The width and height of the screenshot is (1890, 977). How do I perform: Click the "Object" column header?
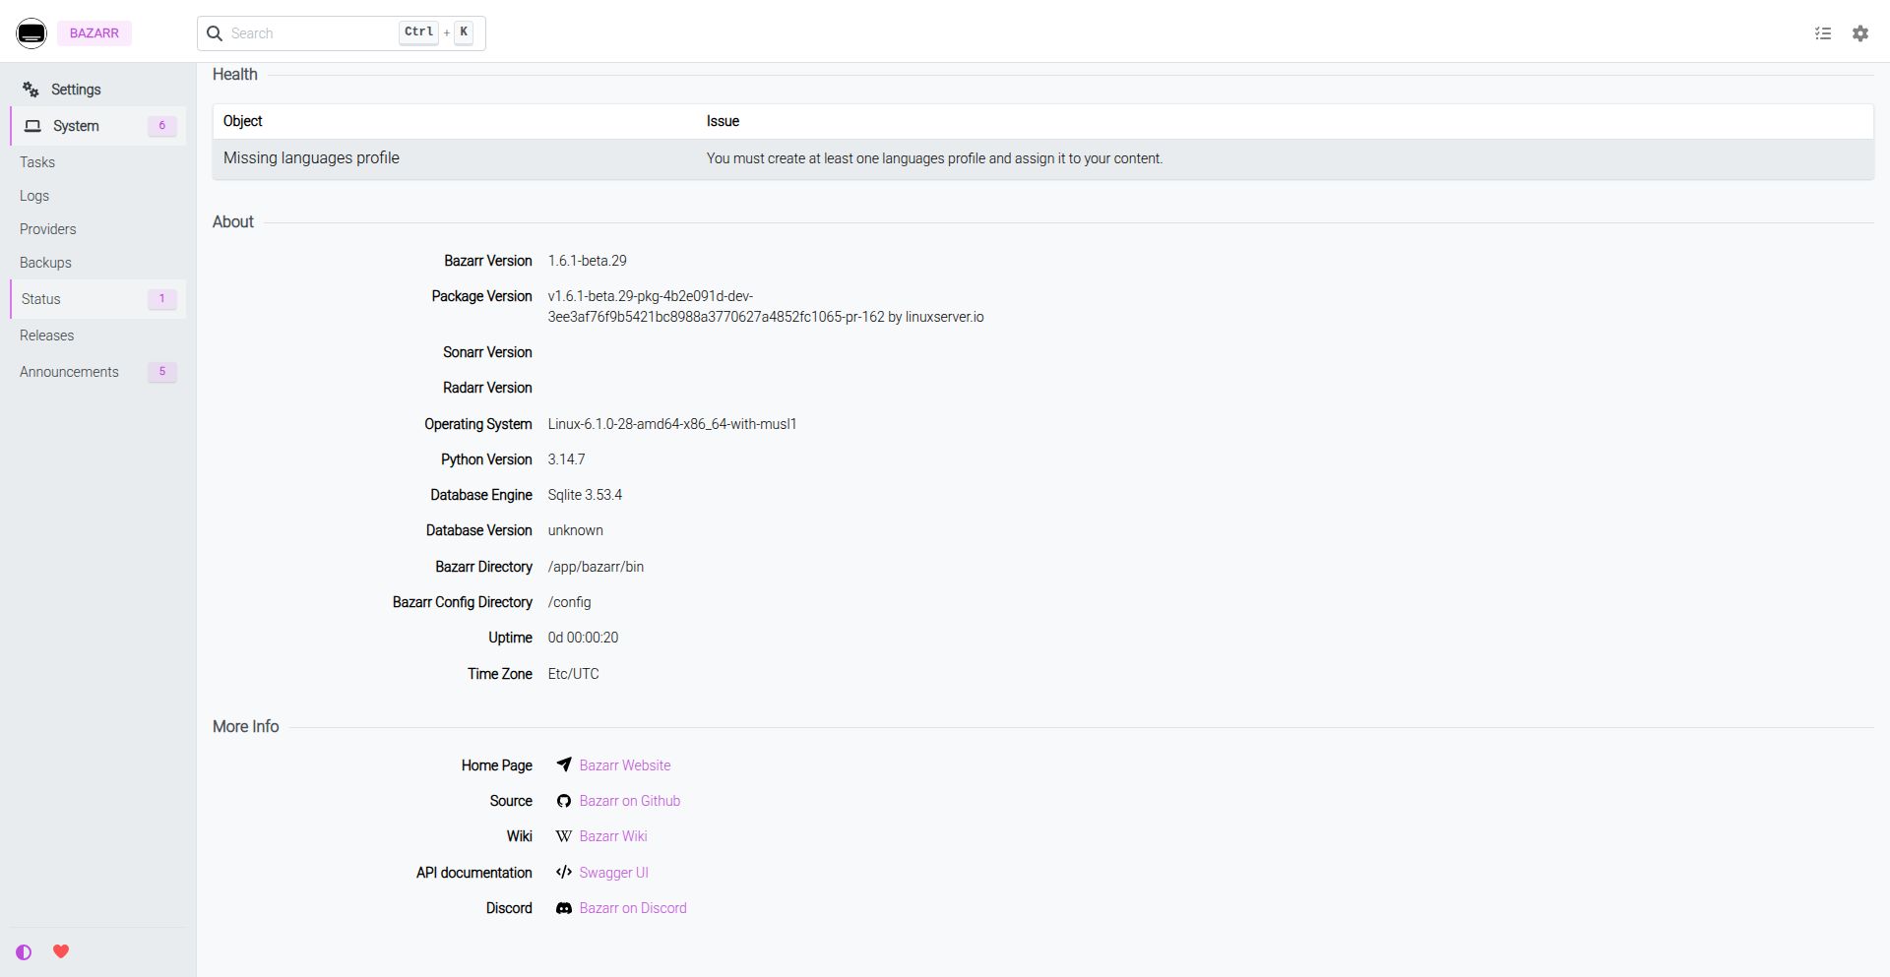243,121
